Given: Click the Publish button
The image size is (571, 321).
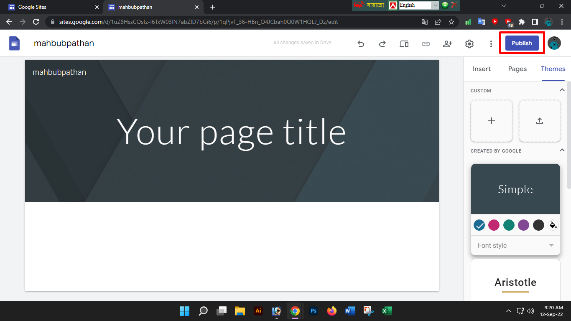Looking at the screenshot, I should click(522, 43).
